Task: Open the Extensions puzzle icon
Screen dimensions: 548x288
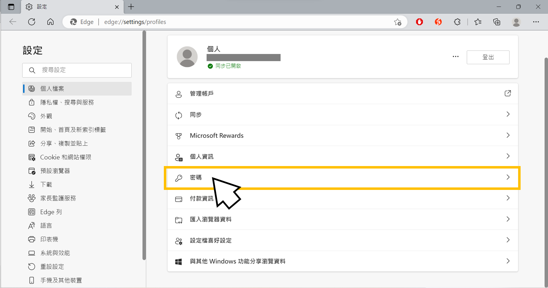Action: (457, 22)
